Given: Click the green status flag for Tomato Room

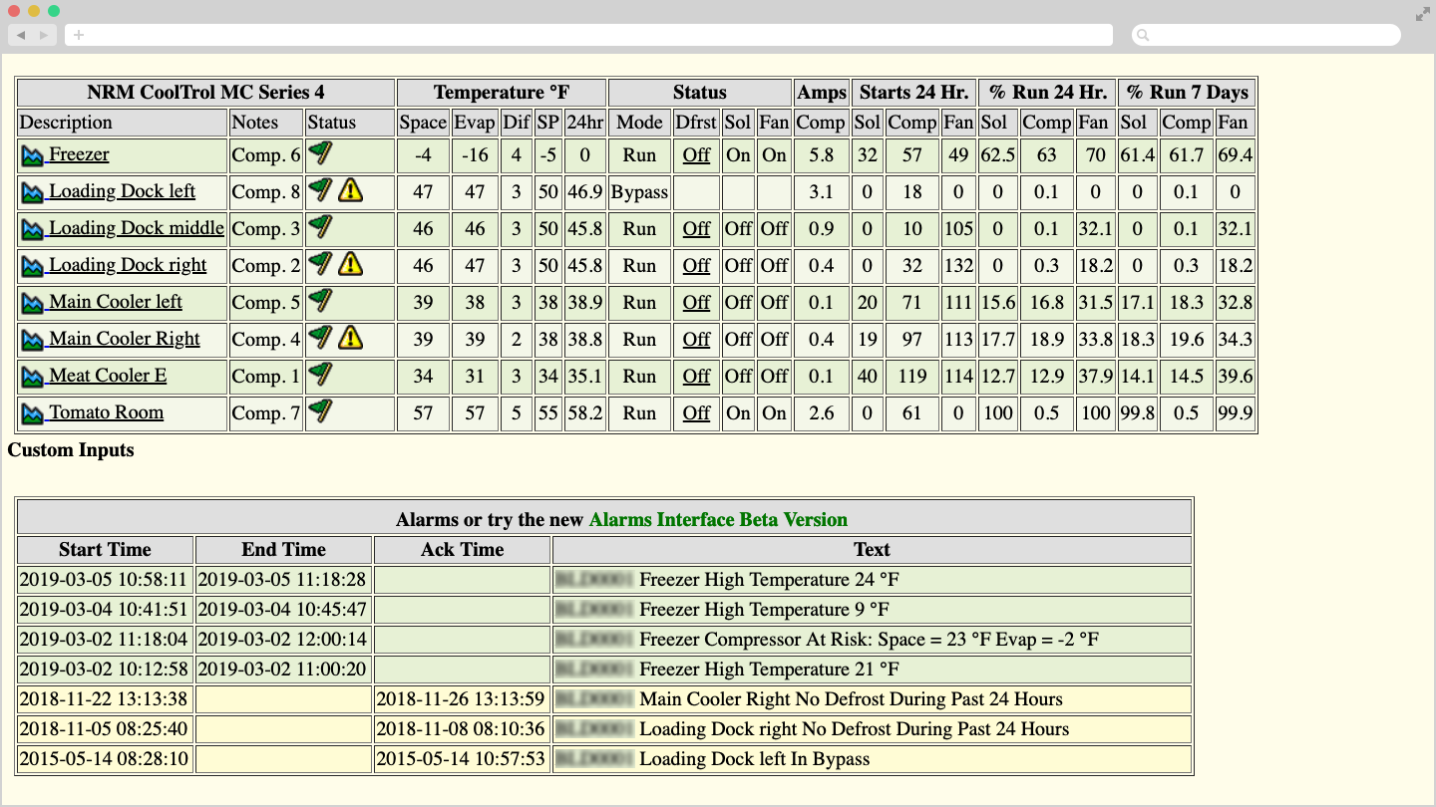Looking at the screenshot, I should (x=320, y=410).
